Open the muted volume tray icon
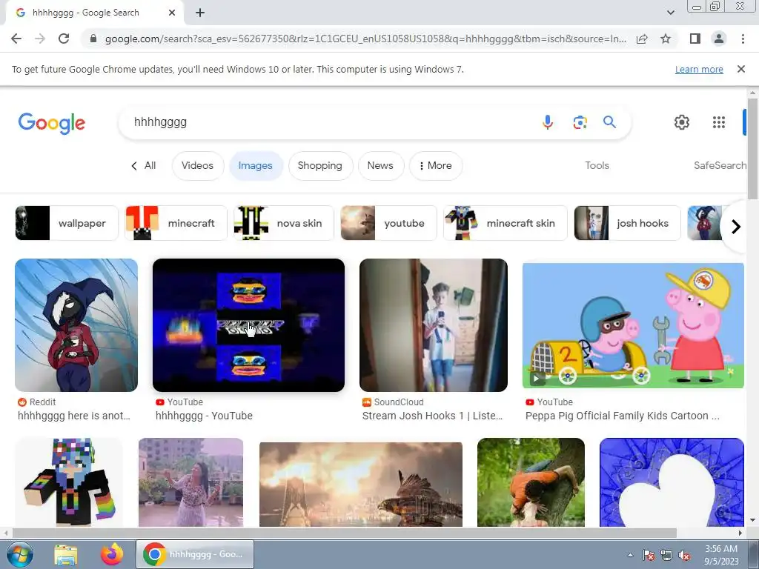The height and width of the screenshot is (569, 759). pyautogui.click(x=684, y=555)
